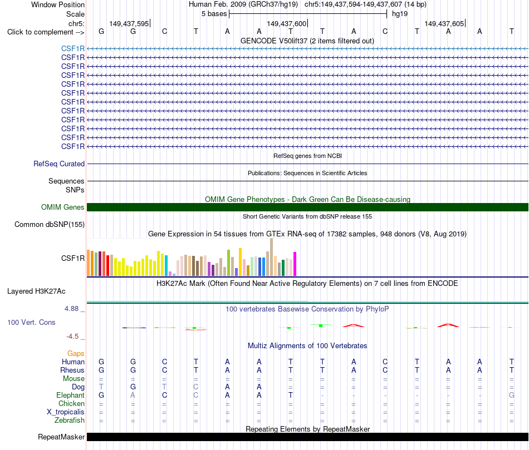529x450 pixels.
Task: Click the chr5:149,437,594-149,437,607 position text
Action: [x=366, y=4]
